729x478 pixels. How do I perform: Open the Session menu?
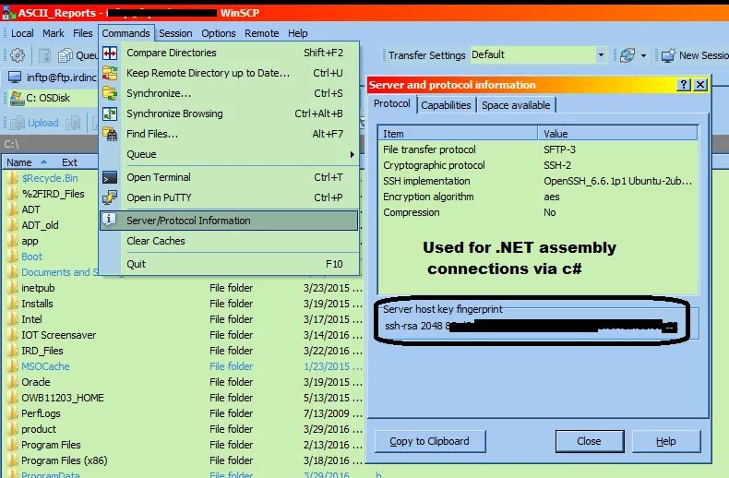pos(175,33)
